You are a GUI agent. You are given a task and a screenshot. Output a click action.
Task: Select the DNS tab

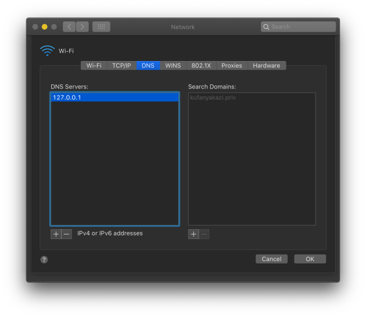(x=148, y=66)
